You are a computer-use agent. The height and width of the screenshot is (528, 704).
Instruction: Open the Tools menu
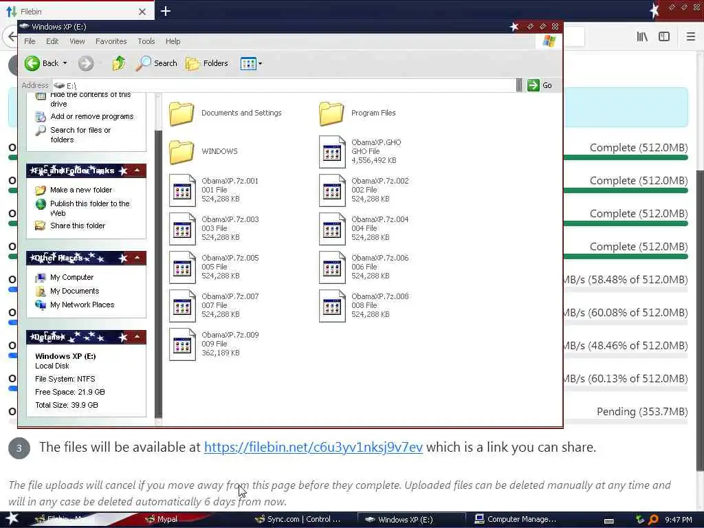pos(146,41)
